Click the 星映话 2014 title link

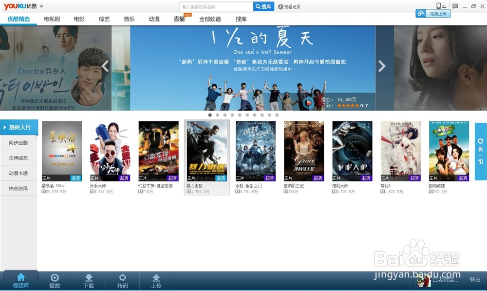pyautogui.click(x=53, y=186)
